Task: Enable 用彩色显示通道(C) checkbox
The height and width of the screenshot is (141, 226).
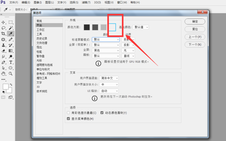Action: pyautogui.click(x=68, y=113)
